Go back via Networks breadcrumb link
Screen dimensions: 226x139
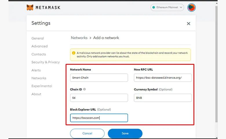(x=79, y=38)
